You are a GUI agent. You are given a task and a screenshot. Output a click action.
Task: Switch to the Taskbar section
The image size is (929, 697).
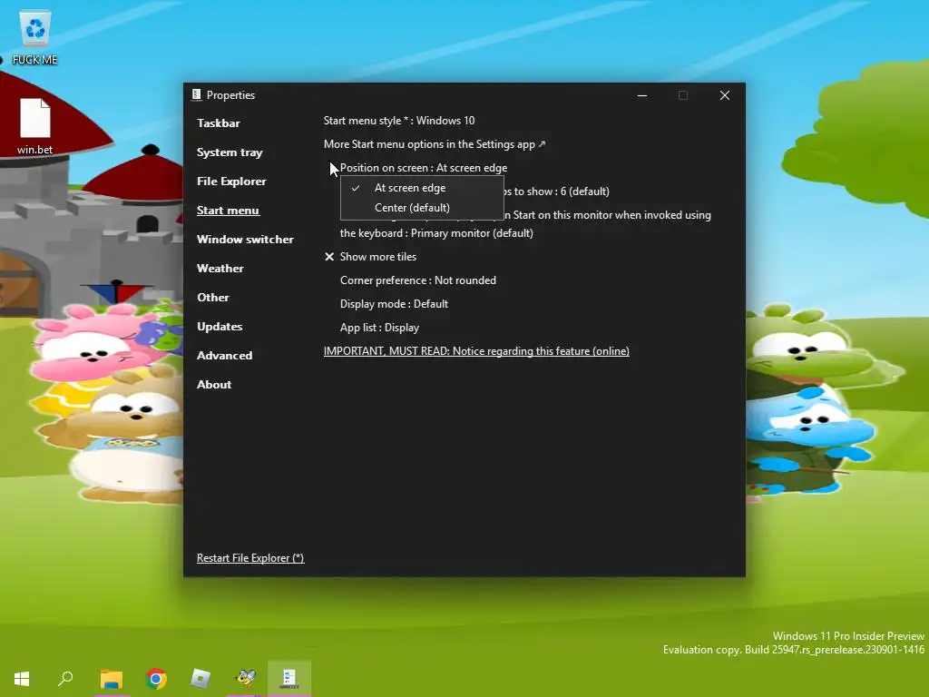[219, 123]
